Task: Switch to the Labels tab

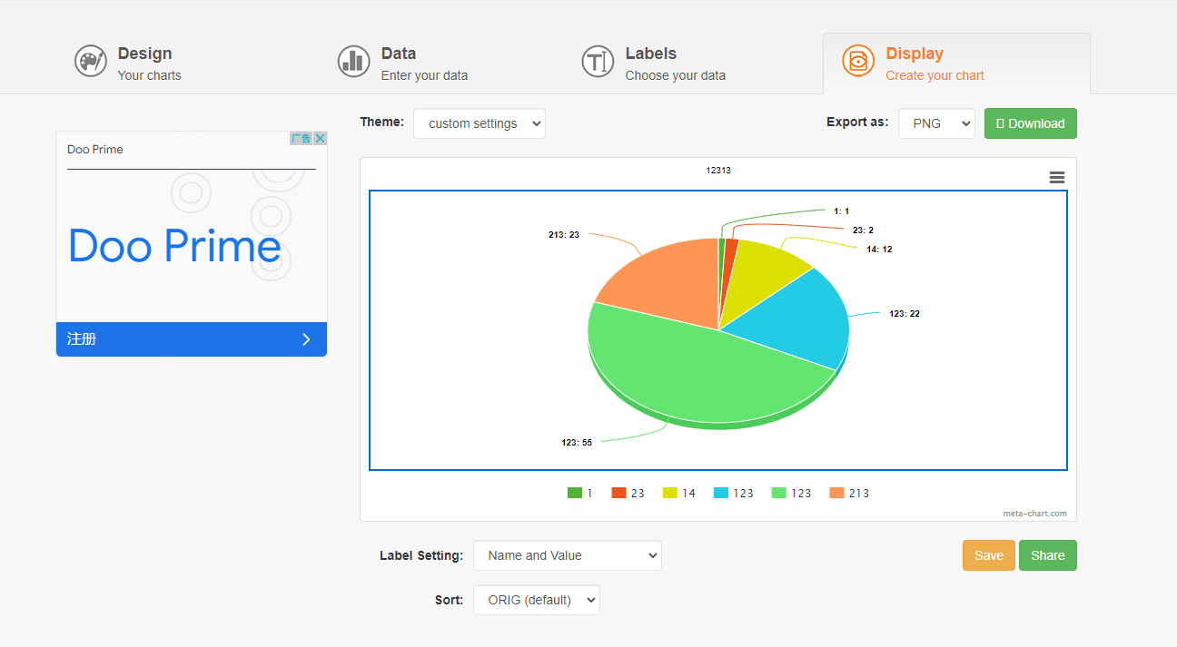Action: 674,64
